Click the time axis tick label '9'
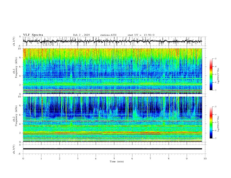Image resolution: width=231 pixels, height=178 pixels. (x=187, y=159)
